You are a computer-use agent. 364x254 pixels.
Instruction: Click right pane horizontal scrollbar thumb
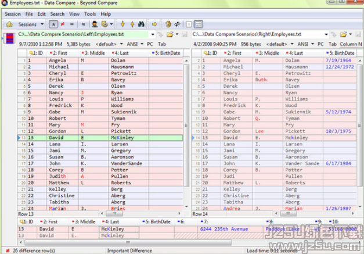click(x=288, y=213)
